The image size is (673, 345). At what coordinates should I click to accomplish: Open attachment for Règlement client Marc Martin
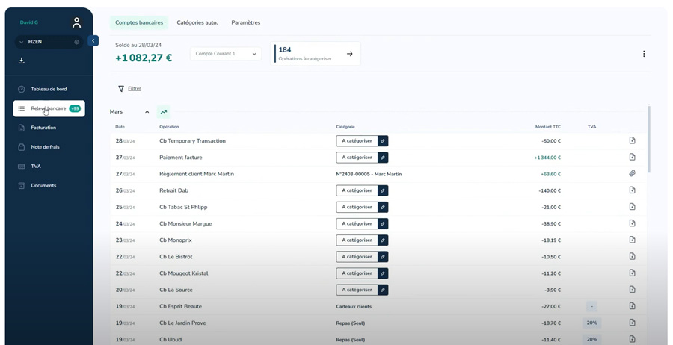pos(632,174)
